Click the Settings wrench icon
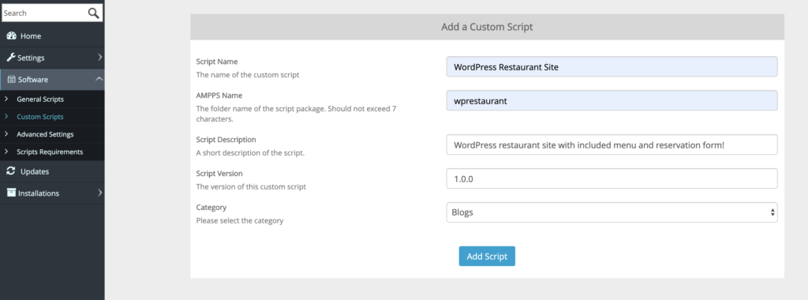The height and width of the screenshot is (300, 808). [x=11, y=57]
